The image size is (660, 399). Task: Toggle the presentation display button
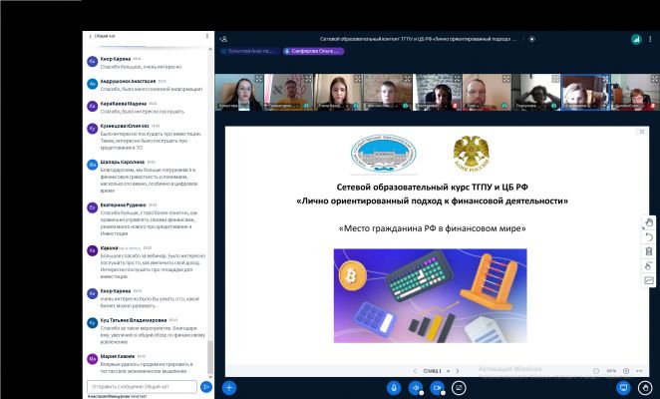[x=623, y=387]
